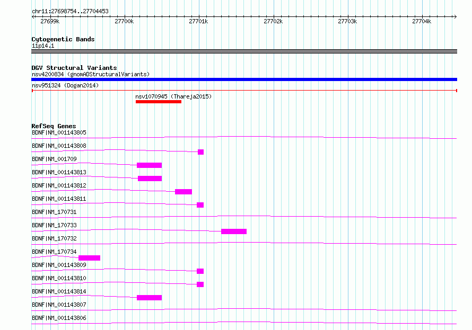Click the BDNF|NM_001143807 transcript label
This screenshot has width=472, height=330.
pos(59,305)
